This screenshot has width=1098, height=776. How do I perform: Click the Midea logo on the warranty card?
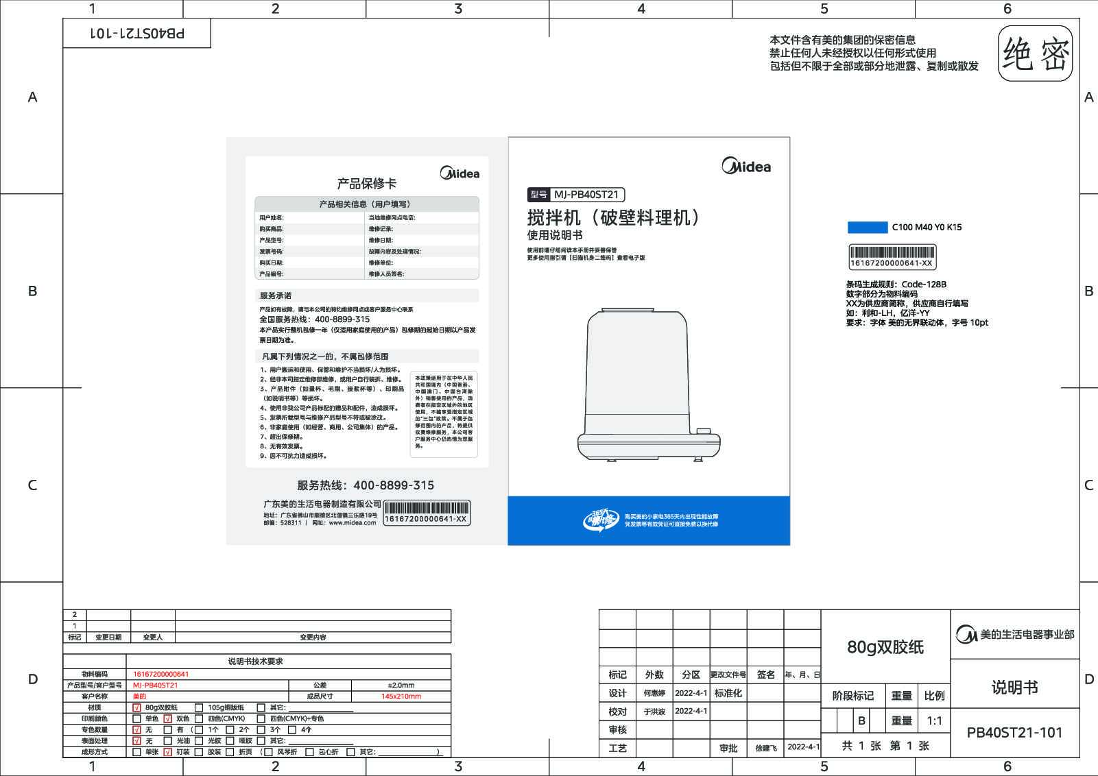tap(460, 173)
